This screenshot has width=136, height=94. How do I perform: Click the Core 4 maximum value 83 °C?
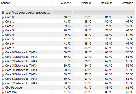(109, 35)
